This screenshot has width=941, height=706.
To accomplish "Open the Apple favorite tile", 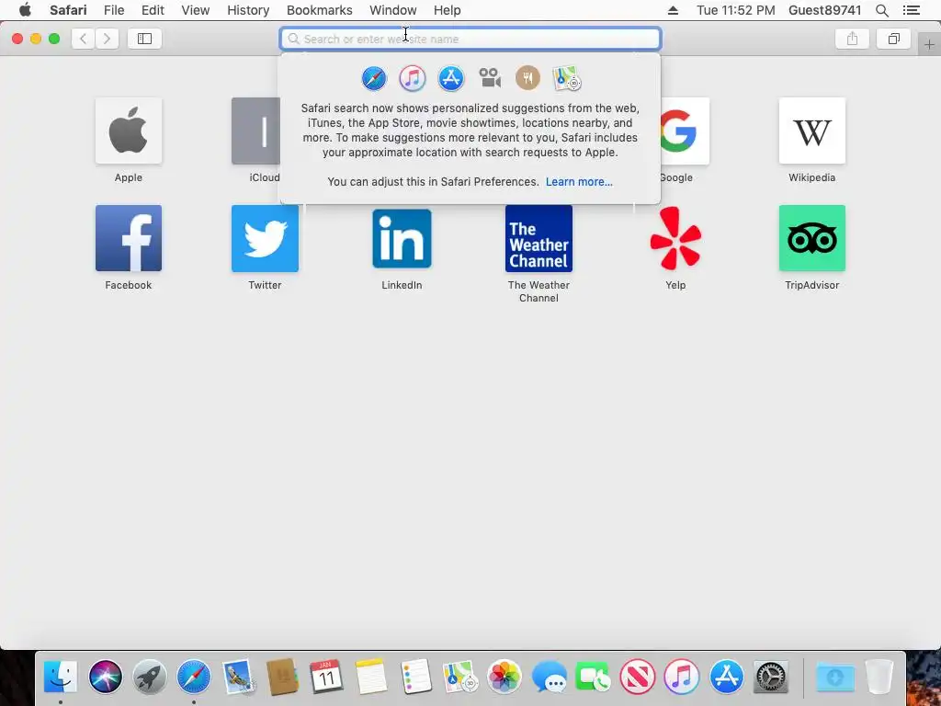I will point(129,131).
